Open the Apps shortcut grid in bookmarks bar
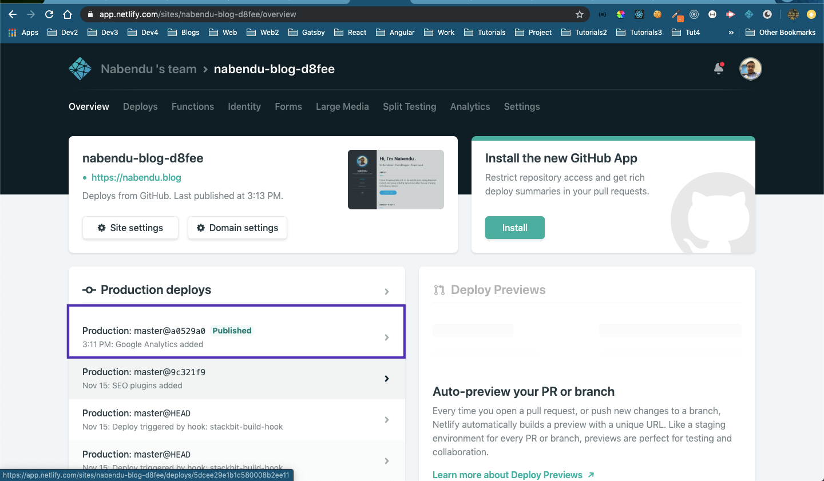Viewport: 824px width, 481px height. click(x=23, y=33)
